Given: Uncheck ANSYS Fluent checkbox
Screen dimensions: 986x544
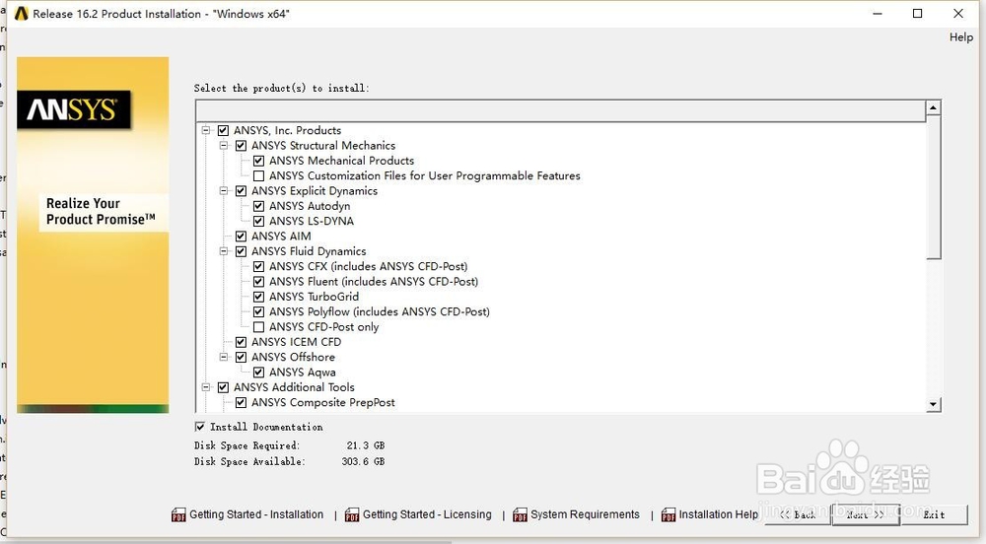Looking at the screenshot, I should pos(258,282).
